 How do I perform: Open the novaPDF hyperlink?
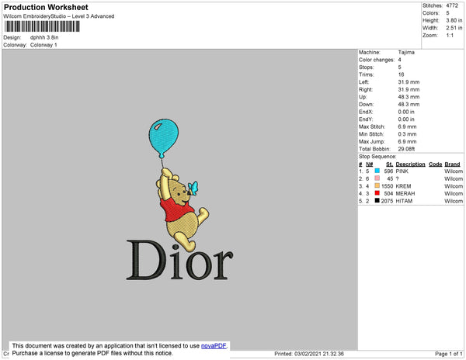point(214,346)
